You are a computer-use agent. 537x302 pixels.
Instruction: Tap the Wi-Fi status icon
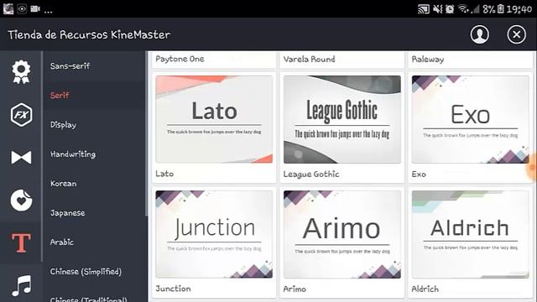(464, 9)
